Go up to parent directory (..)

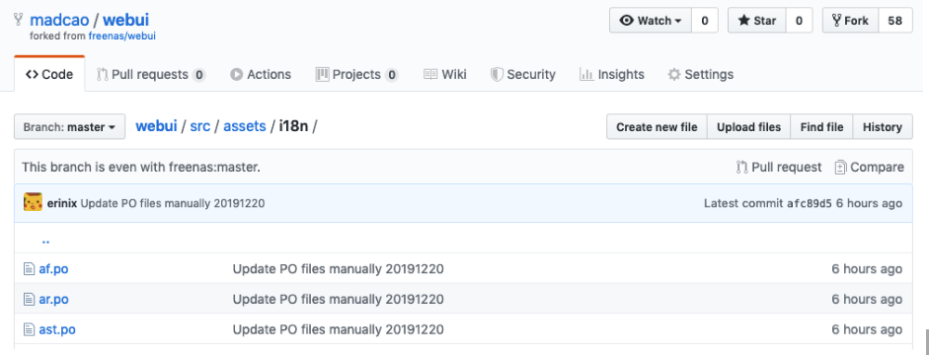45,241
